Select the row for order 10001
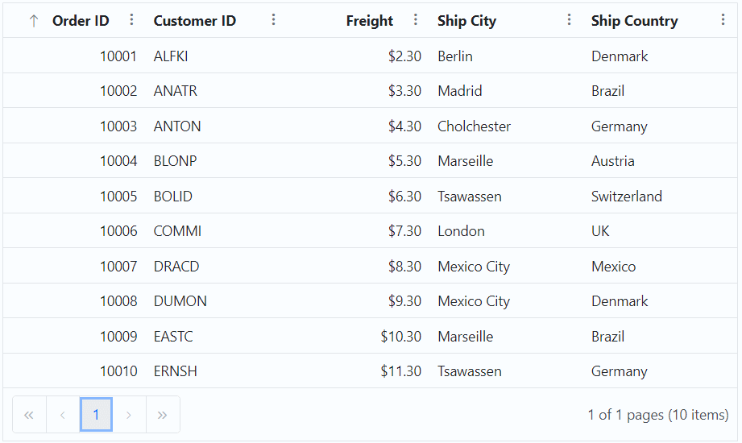This screenshot has height=443, width=742. coord(370,56)
